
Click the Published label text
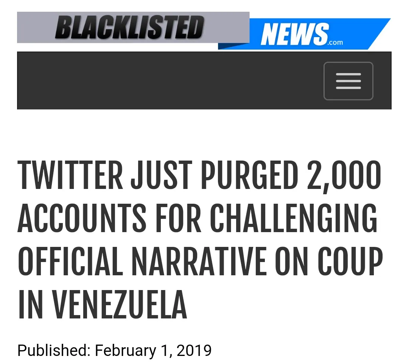54,350
